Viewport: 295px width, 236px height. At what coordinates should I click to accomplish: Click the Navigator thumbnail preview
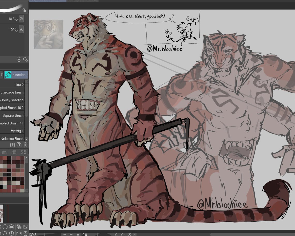coord(2,214)
